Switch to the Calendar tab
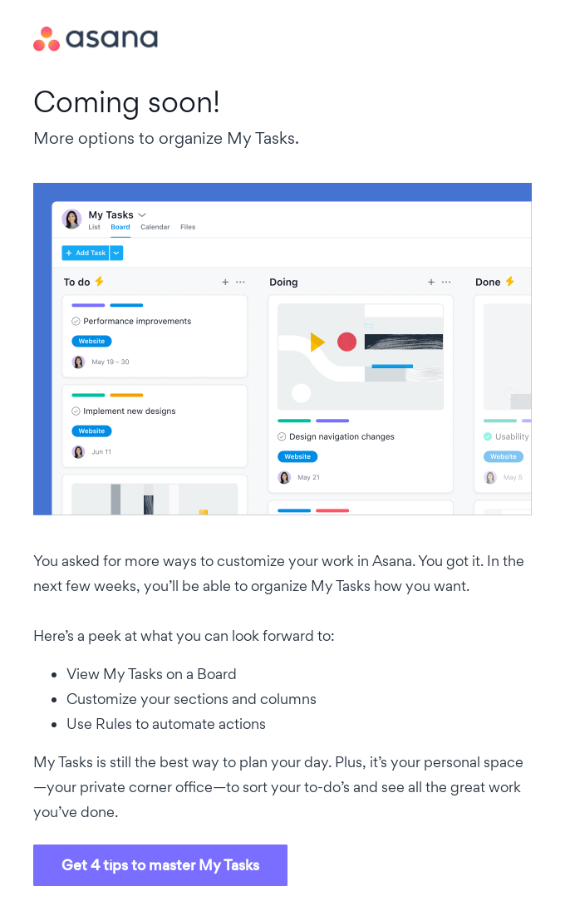 point(155,227)
